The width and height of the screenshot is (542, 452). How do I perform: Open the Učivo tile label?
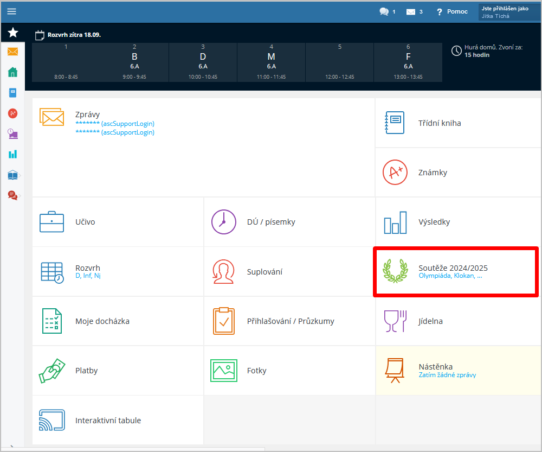[85, 222]
